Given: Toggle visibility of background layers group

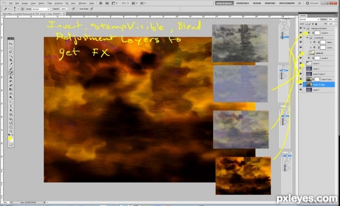Looking at the screenshot, I should pyautogui.click(x=300, y=28).
